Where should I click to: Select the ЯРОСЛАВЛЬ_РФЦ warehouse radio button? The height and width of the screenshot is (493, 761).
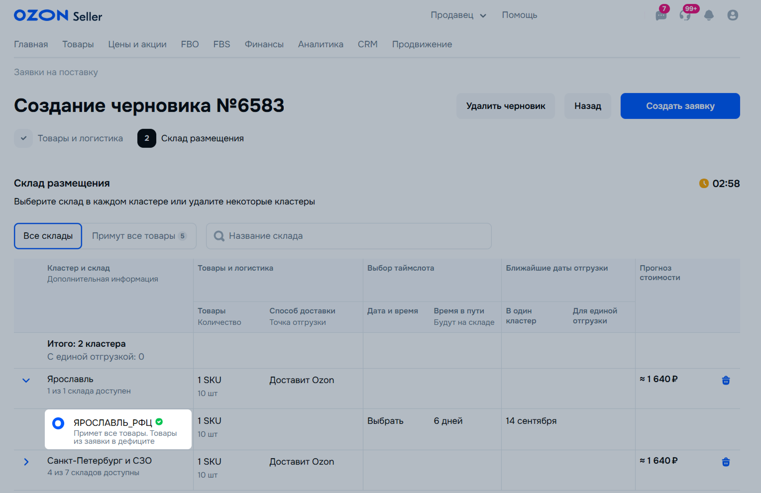coord(58,423)
